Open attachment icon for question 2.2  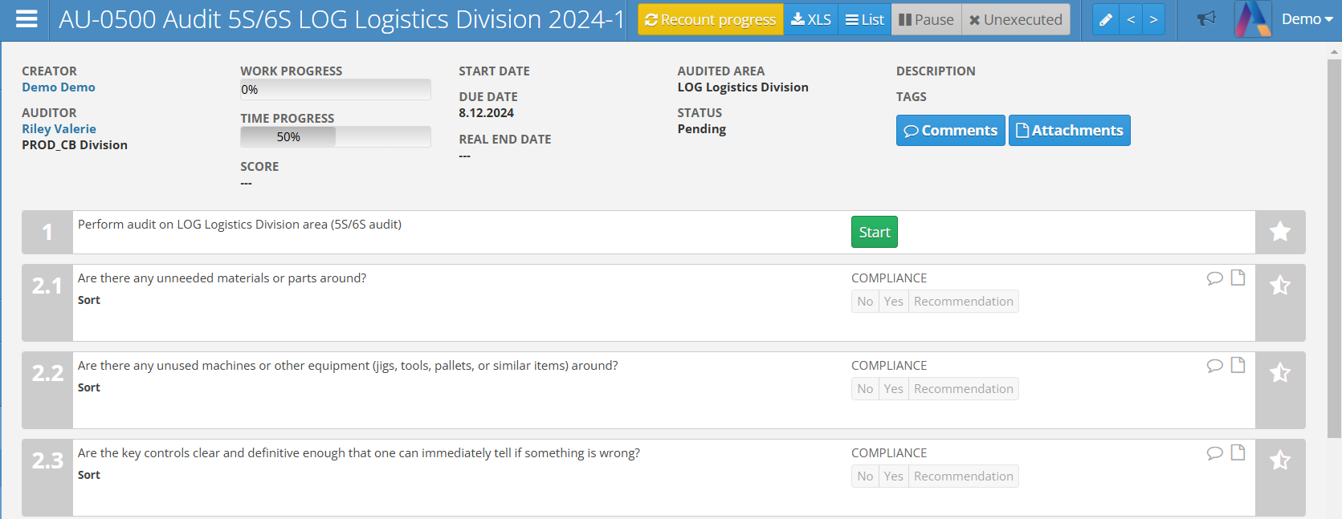(x=1238, y=365)
